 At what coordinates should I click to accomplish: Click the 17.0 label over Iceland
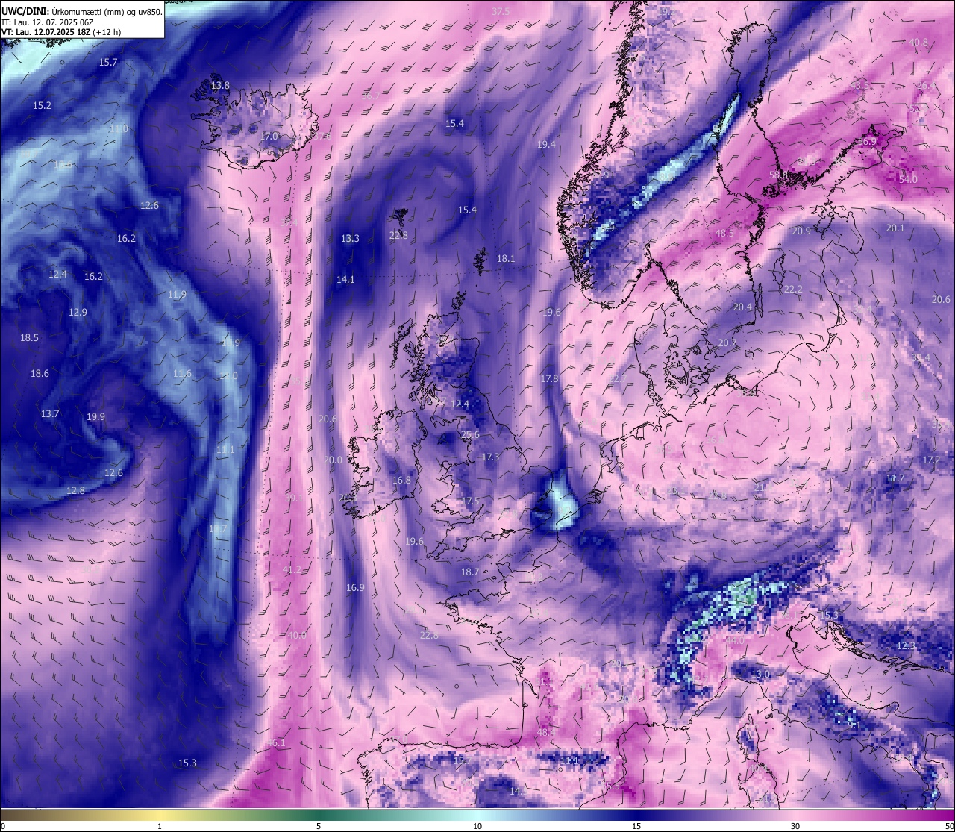pos(269,137)
